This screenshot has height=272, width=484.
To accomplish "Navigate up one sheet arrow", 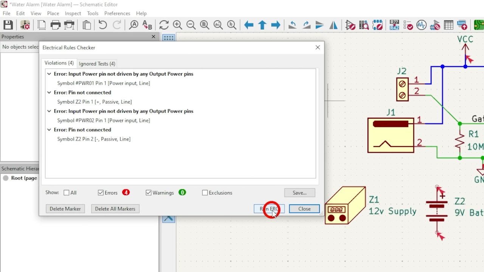I will (x=262, y=25).
